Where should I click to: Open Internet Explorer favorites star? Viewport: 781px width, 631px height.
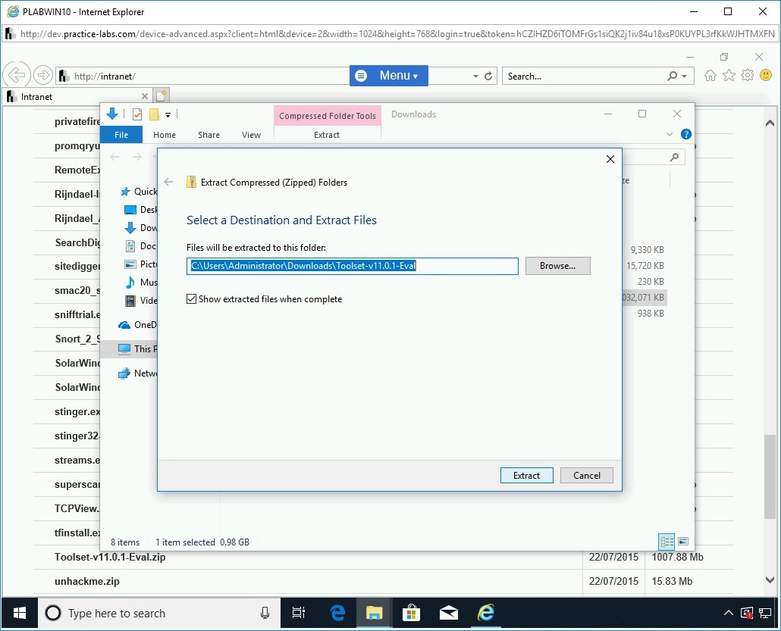pyautogui.click(x=729, y=76)
